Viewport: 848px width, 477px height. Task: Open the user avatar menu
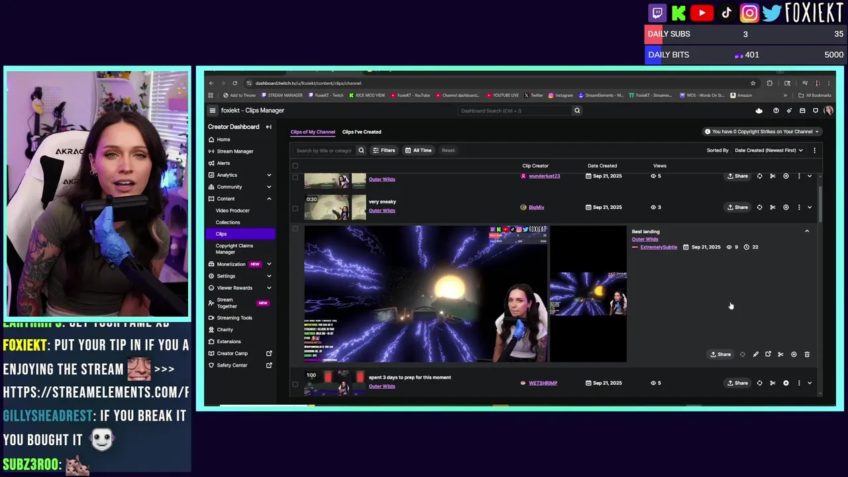tap(828, 111)
